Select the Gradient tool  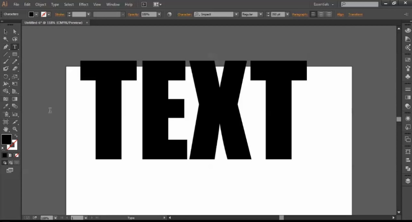pyautogui.click(x=15, y=99)
